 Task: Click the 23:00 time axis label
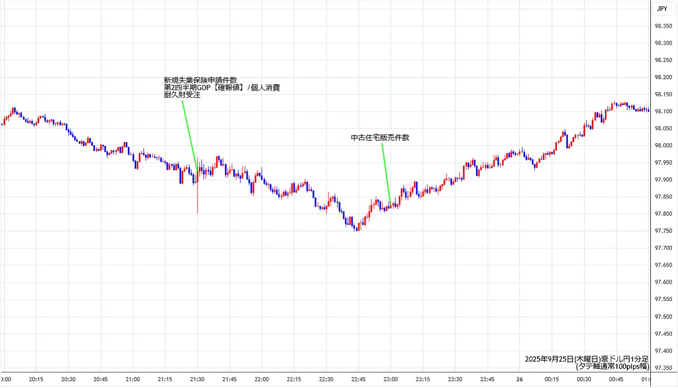coord(391,380)
